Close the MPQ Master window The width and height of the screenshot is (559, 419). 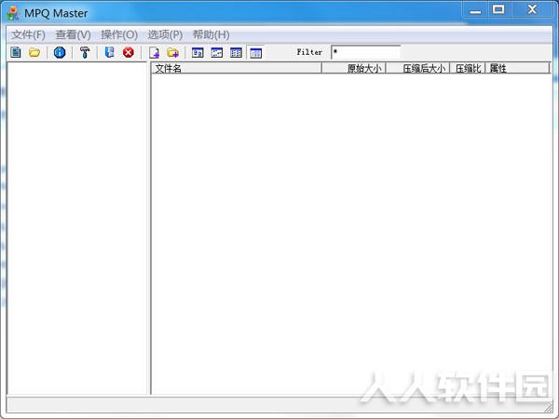532,9
